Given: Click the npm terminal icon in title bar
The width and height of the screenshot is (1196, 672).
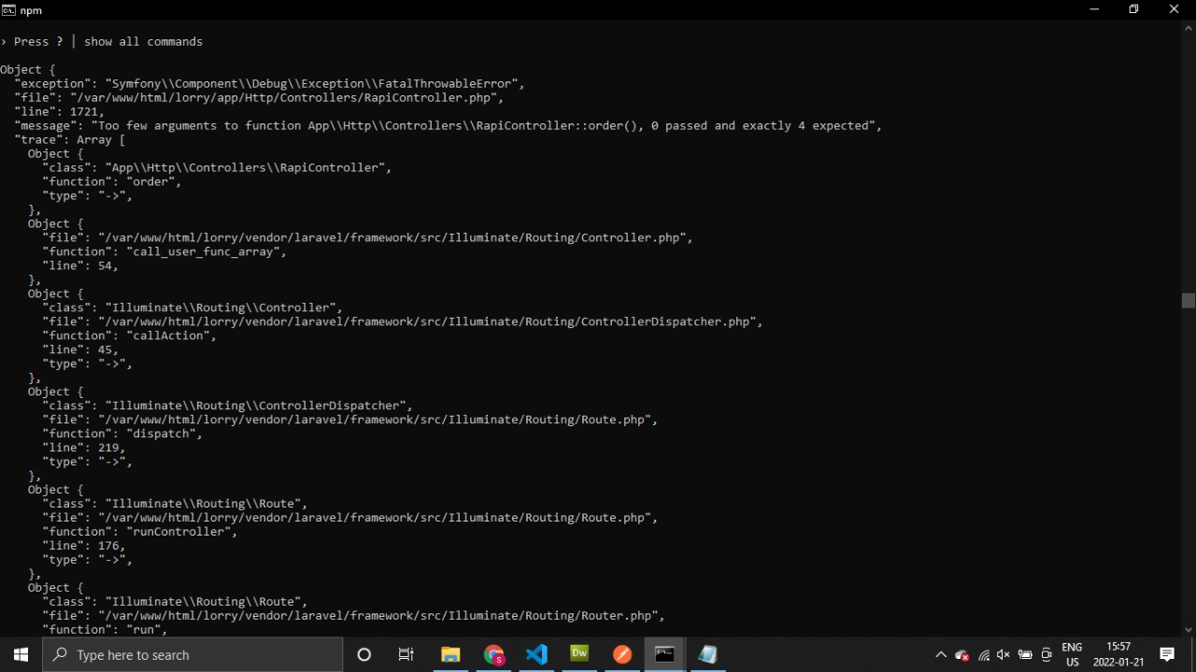Looking at the screenshot, I should [8, 9].
